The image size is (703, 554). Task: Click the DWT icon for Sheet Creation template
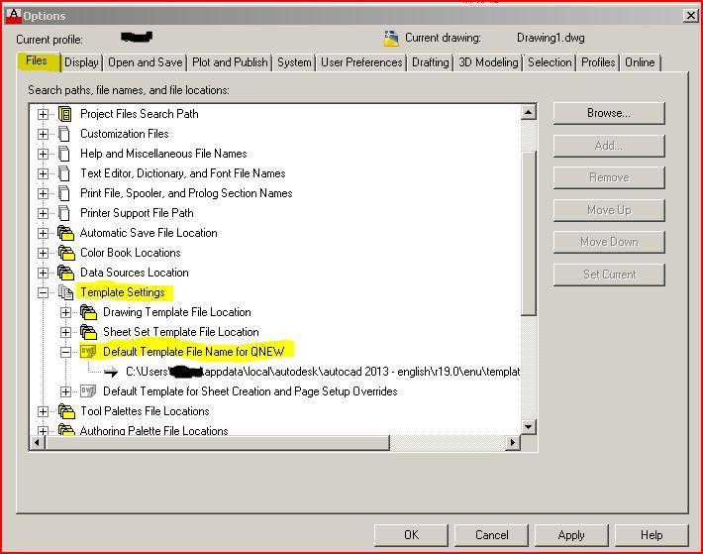[88, 391]
